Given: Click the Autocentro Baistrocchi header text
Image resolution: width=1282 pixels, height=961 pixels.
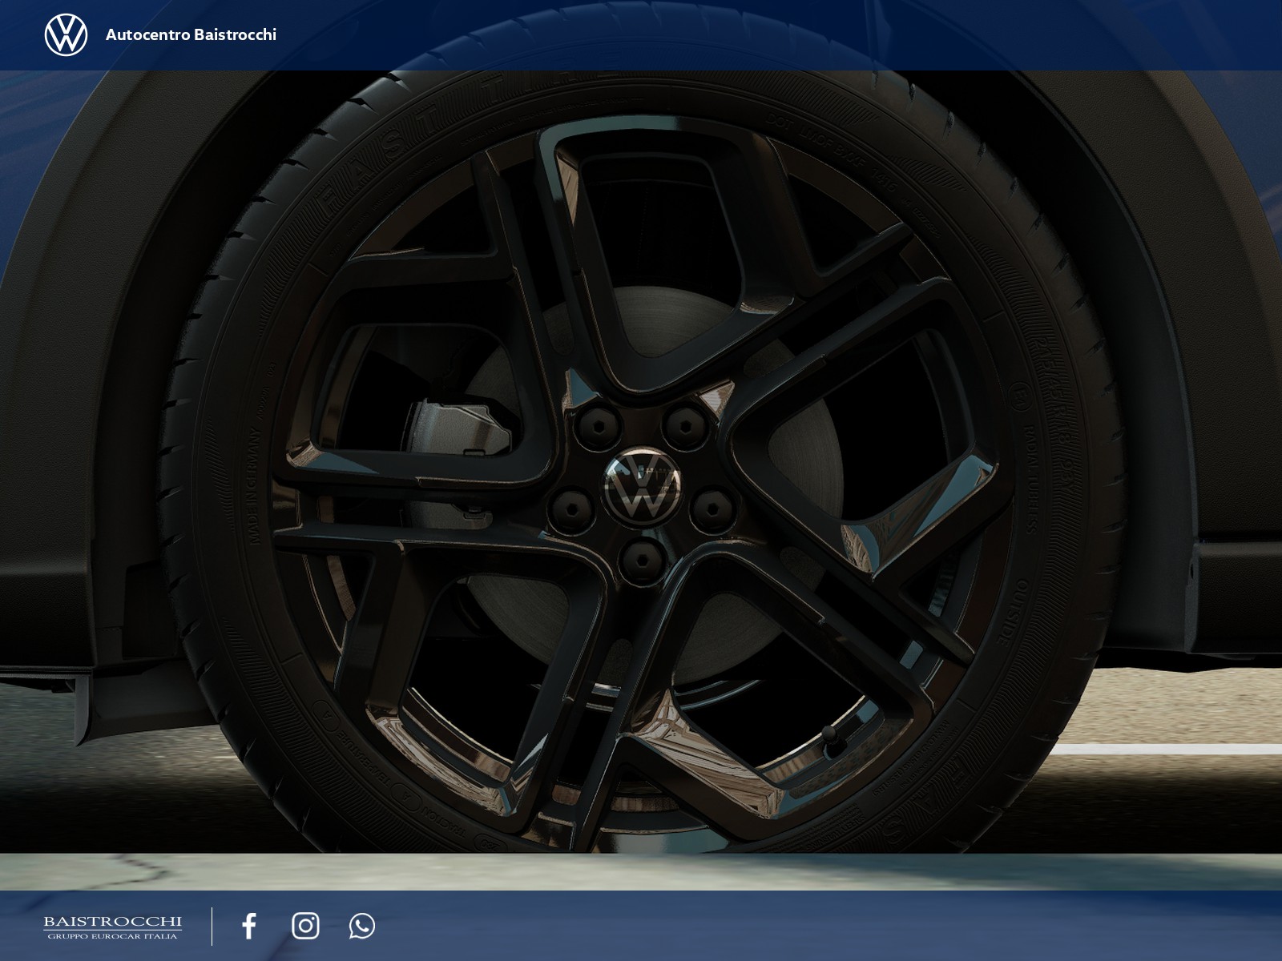Looking at the screenshot, I should point(191,34).
